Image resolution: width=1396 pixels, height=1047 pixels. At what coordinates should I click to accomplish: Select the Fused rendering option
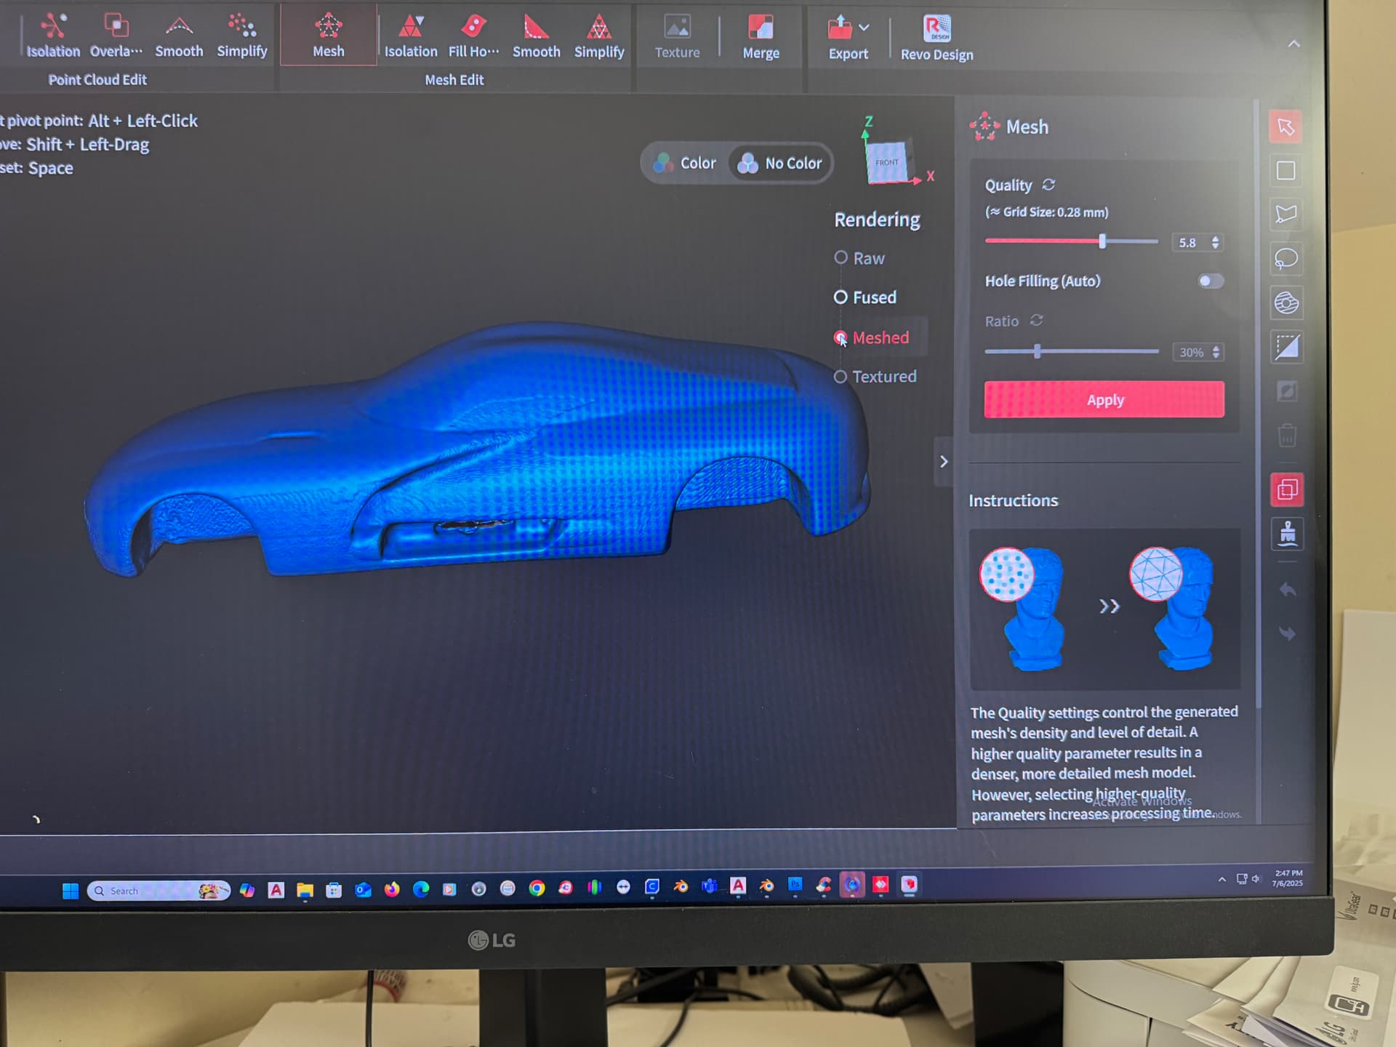point(865,297)
